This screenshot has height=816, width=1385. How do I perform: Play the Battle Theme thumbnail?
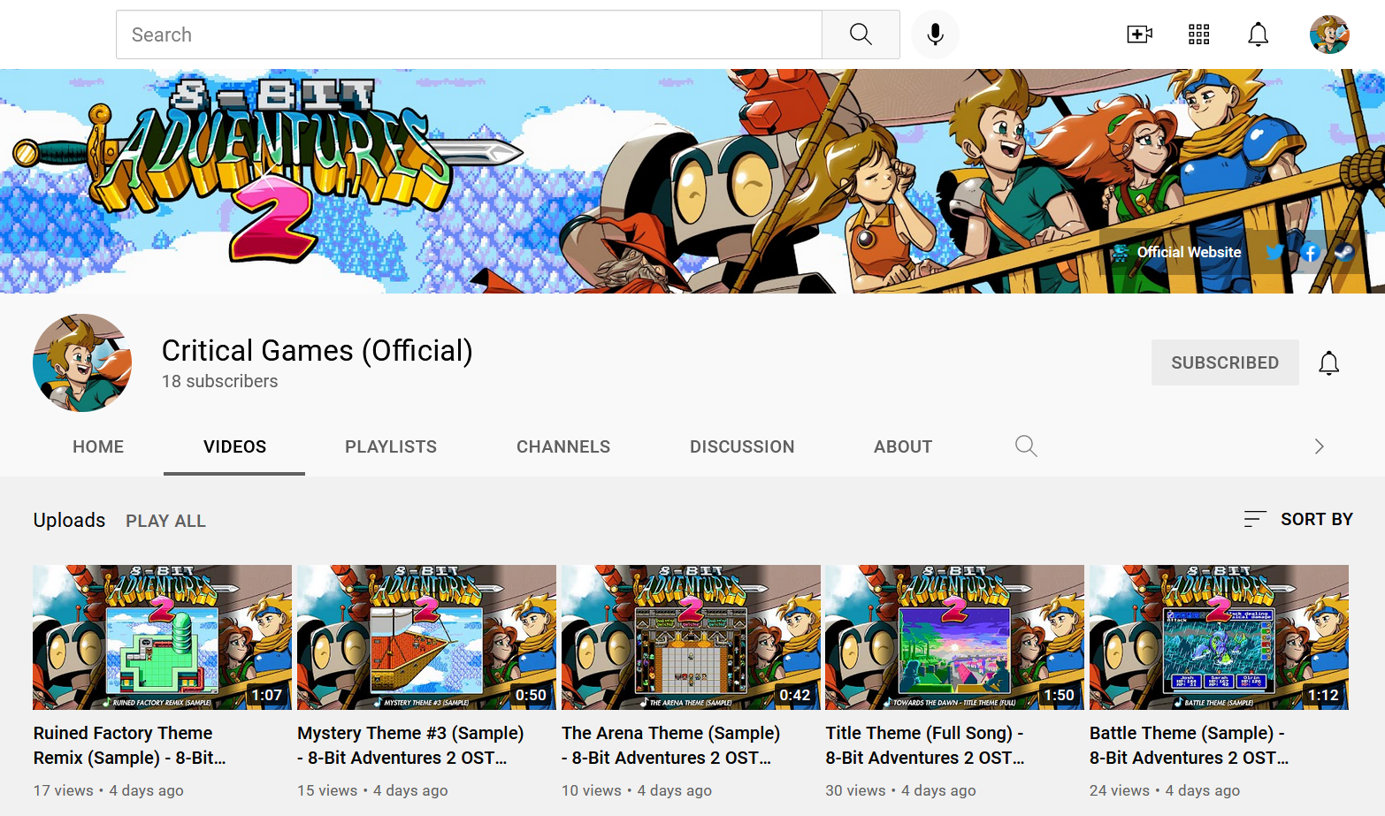click(x=1219, y=637)
